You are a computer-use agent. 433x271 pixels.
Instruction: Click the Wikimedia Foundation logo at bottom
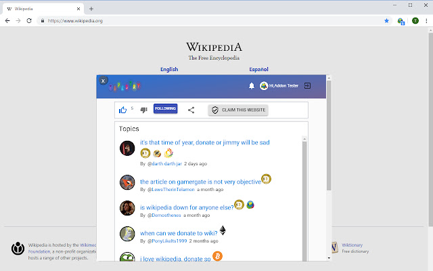[x=18, y=249]
